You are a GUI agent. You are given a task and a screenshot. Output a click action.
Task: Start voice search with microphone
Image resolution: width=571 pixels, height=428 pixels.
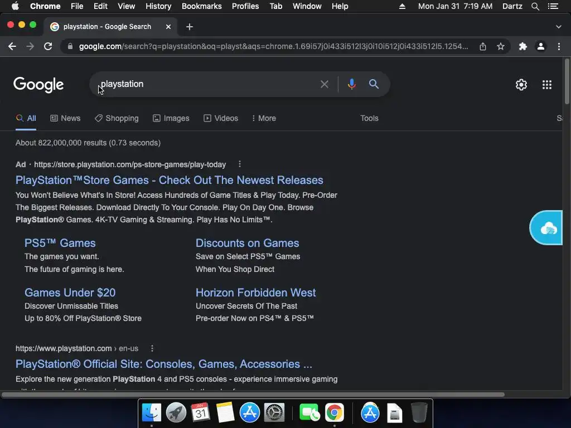(x=351, y=84)
